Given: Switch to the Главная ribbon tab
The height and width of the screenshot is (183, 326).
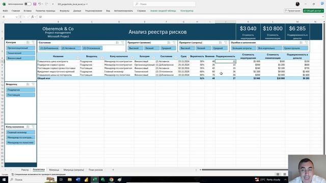Looking at the screenshot, I should (x=16, y=11).
